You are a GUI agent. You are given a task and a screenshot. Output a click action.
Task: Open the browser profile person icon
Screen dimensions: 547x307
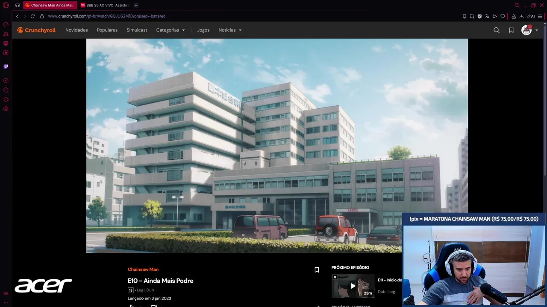514,16
